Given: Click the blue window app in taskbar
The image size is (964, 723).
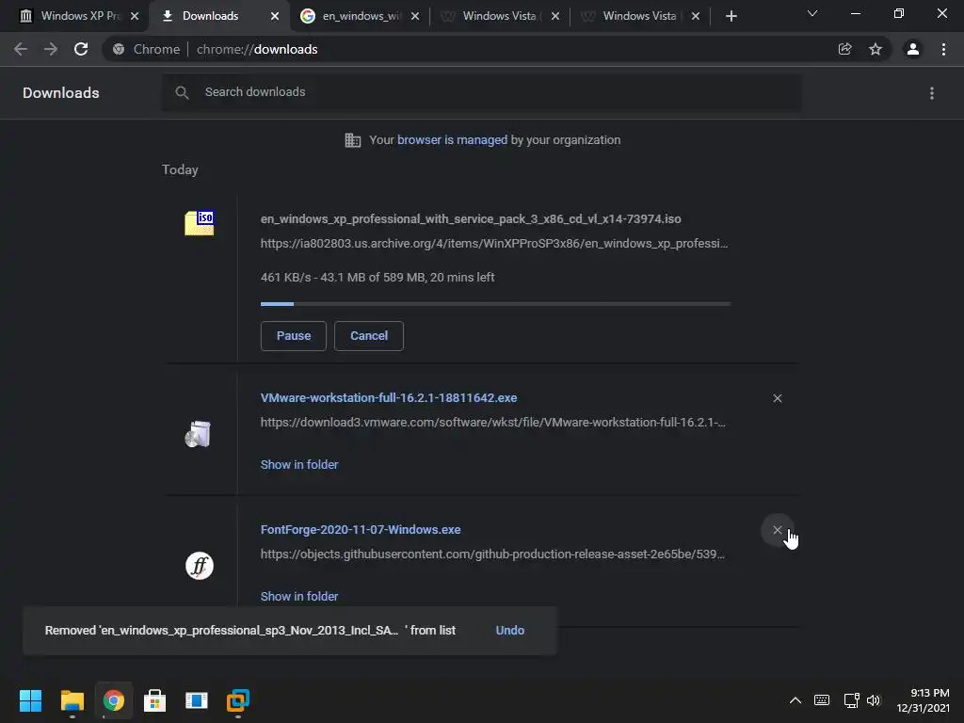Looking at the screenshot, I should click(x=197, y=700).
